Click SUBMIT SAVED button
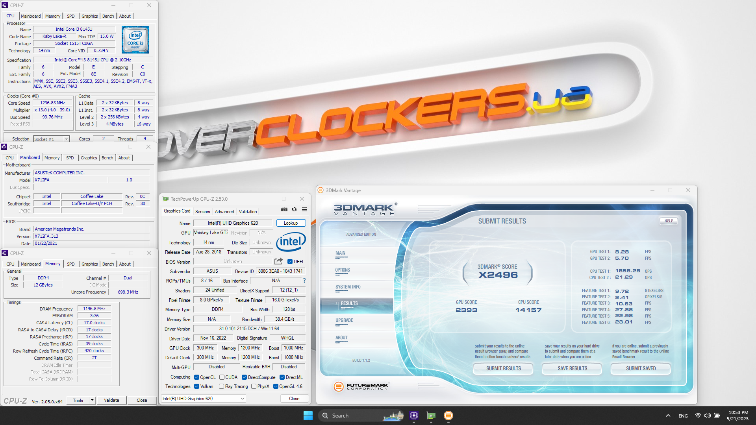Viewport: 756px width, 425px height. pyautogui.click(x=641, y=369)
